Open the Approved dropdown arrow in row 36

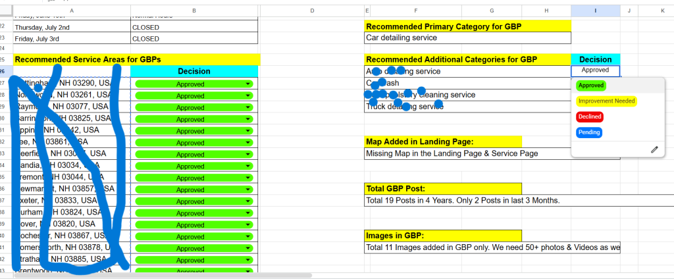248,190
